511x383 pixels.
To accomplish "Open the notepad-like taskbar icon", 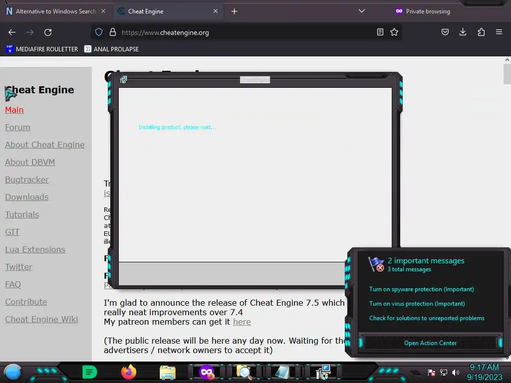I will pyautogui.click(x=282, y=373).
